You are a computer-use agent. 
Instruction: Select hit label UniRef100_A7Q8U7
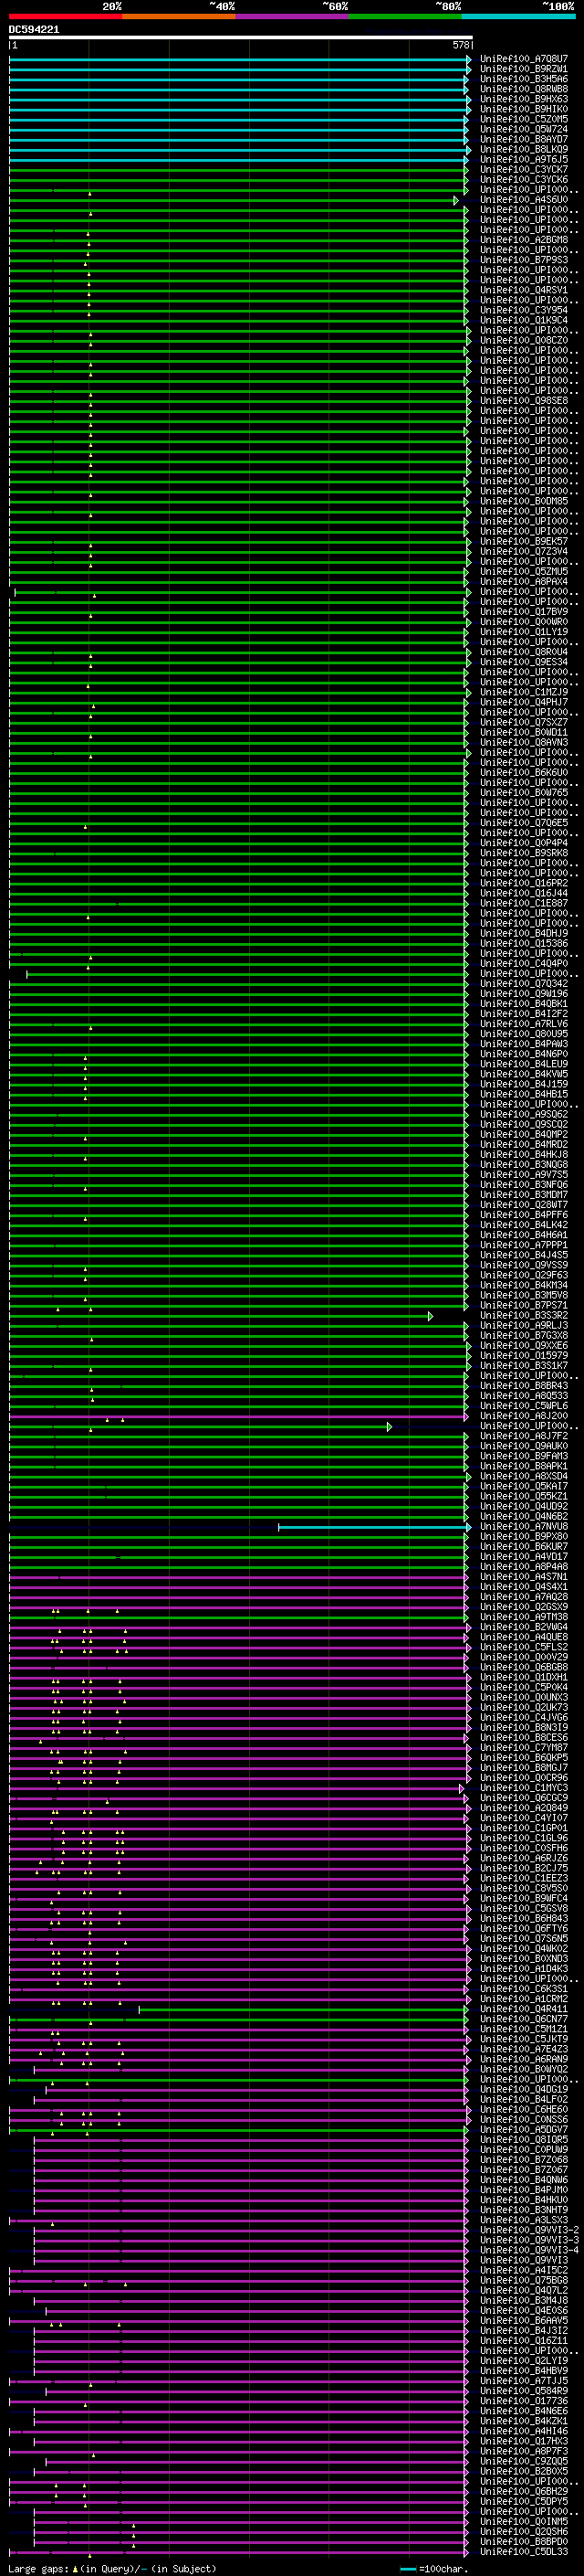[524, 59]
